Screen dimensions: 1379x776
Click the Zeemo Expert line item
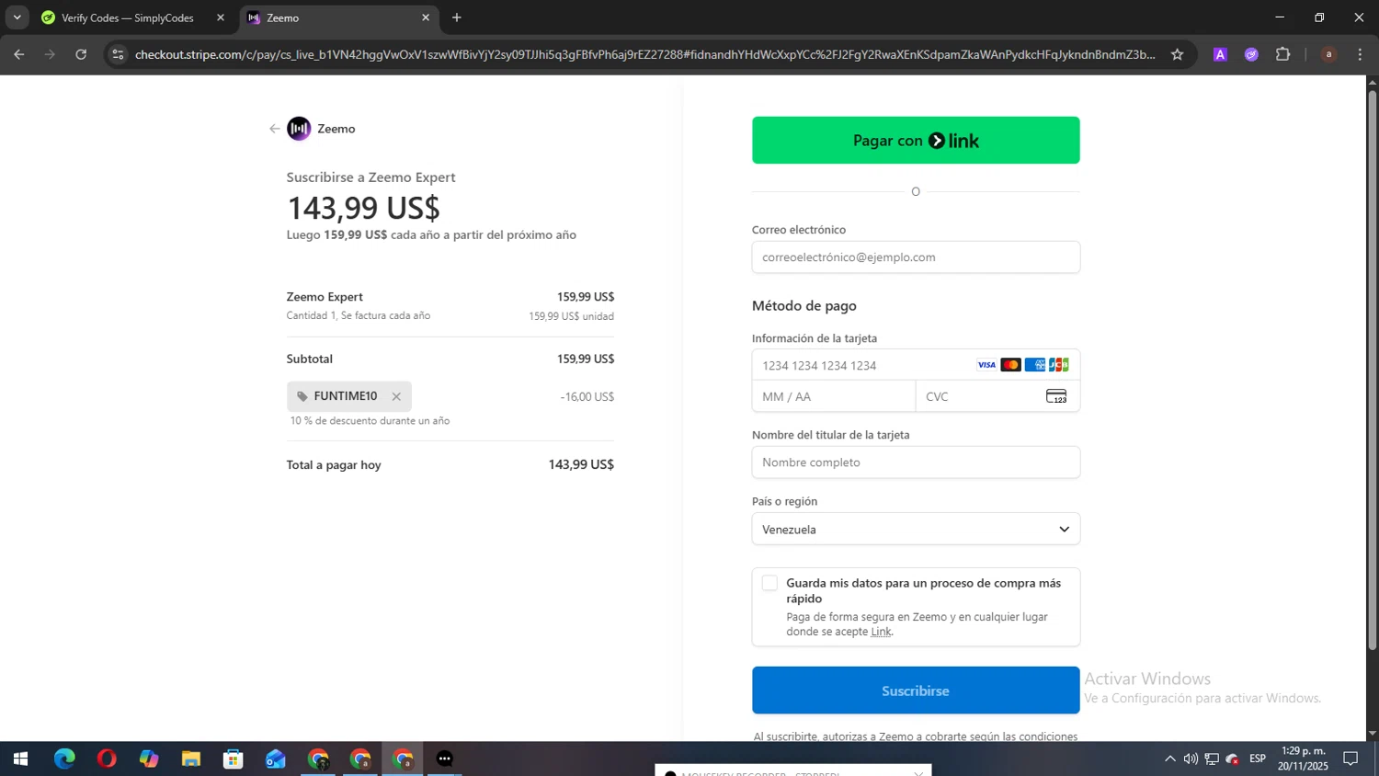450,306
